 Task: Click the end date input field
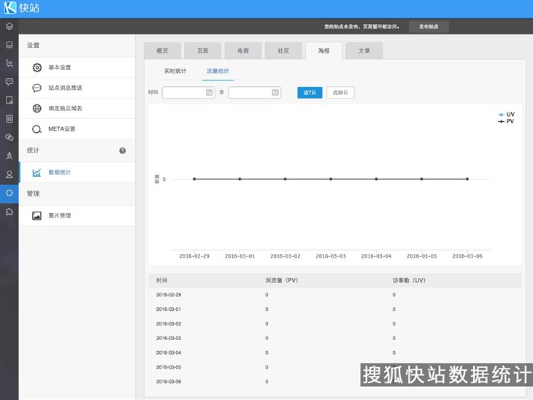pos(254,93)
